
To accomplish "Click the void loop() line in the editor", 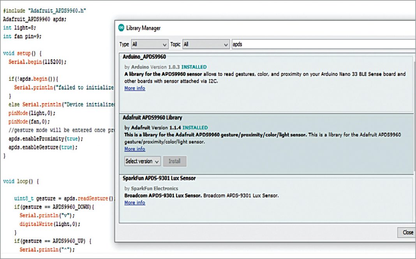I will click(x=21, y=181).
